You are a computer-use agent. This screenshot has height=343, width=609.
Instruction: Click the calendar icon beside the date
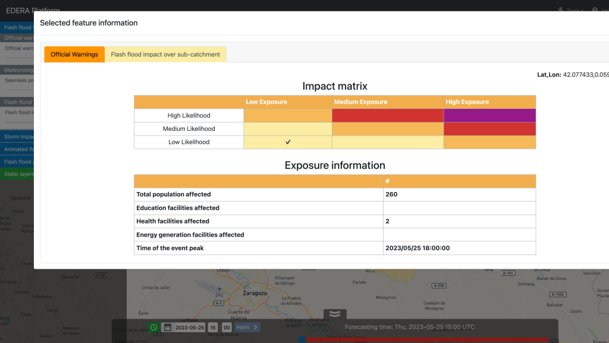tap(168, 327)
